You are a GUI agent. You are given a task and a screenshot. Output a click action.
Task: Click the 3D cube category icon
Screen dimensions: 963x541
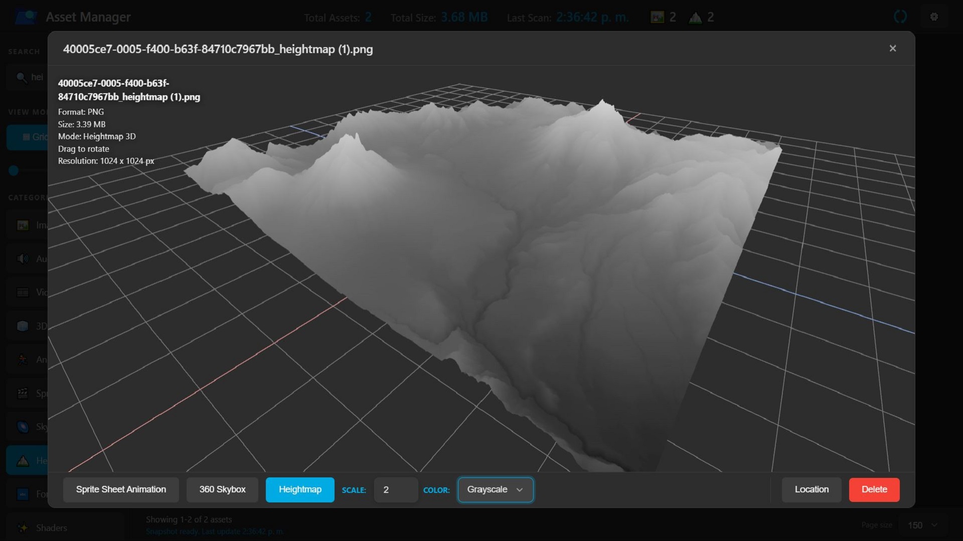(23, 326)
